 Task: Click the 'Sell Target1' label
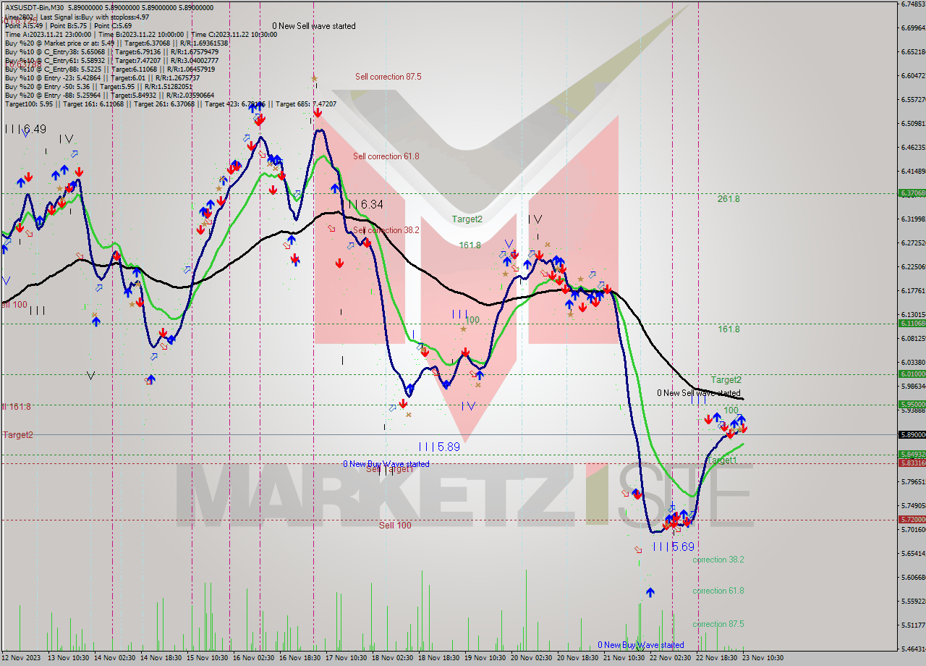click(x=389, y=469)
